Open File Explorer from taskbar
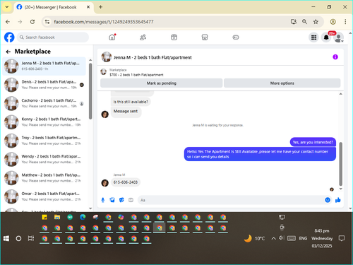Image resolution: width=353 pixels, height=265 pixels. (x=57, y=217)
